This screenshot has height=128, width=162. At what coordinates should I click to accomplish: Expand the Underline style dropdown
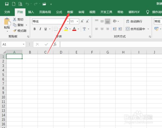(50, 29)
